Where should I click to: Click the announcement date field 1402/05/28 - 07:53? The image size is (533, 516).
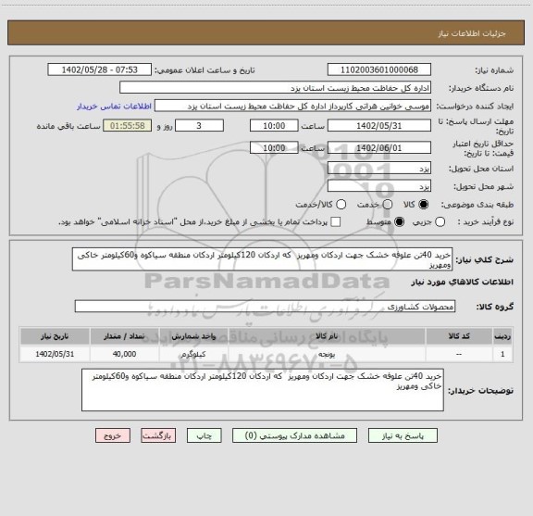click(x=100, y=69)
